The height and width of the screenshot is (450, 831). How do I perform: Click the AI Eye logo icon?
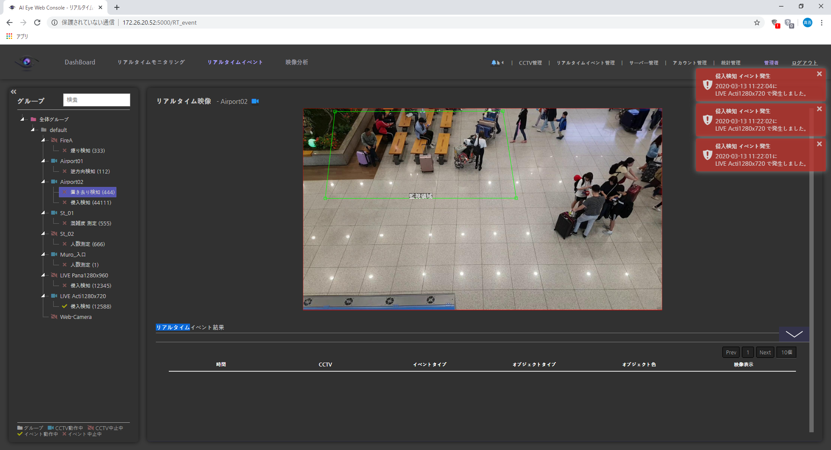(27, 62)
